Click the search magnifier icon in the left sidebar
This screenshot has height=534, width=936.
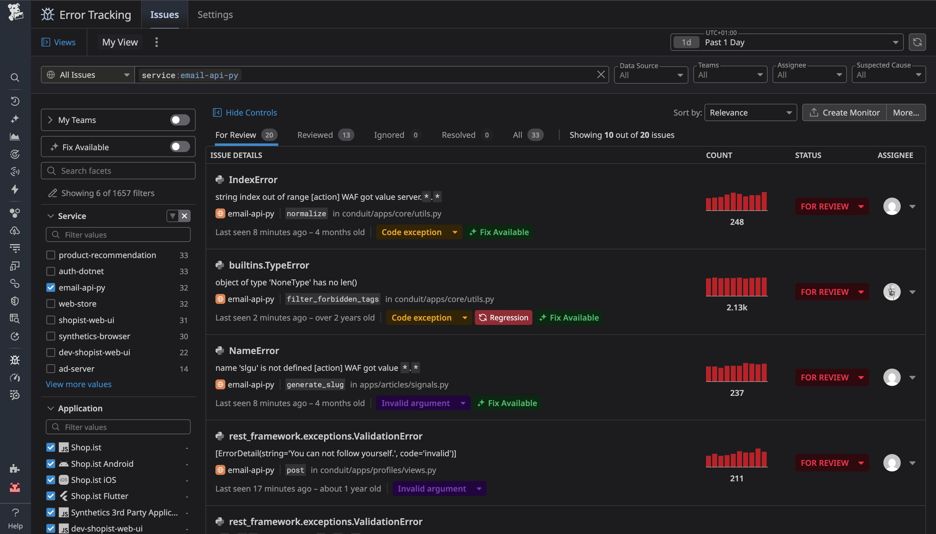tap(15, 77)
